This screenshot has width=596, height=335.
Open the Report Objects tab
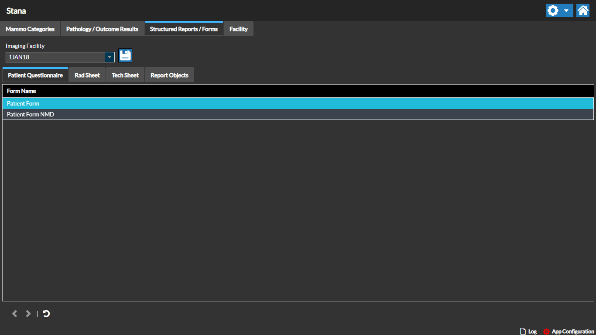[169, 75]
